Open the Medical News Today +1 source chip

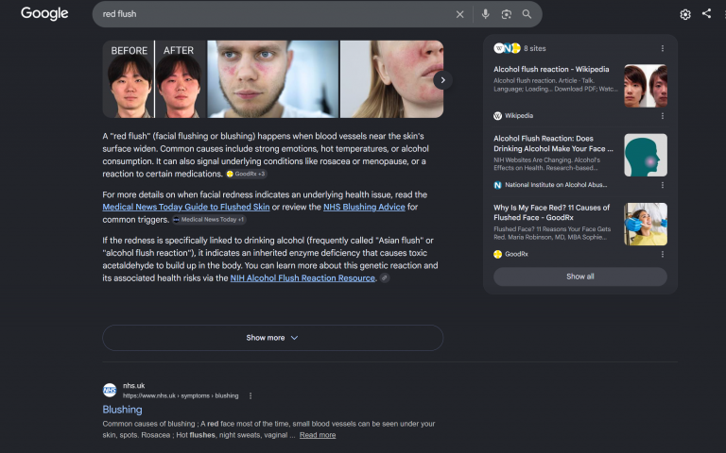click(209, 220)
